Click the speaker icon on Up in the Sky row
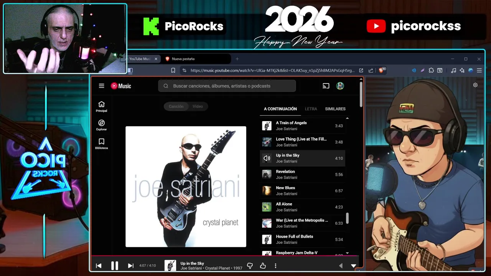The width and height of the screenshot is (491, 276). click(x=267, y=158)
